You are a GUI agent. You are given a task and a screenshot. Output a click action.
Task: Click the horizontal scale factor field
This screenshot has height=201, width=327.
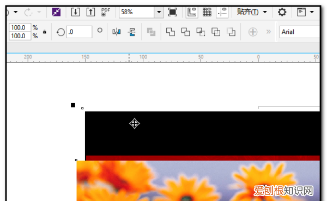coord(20,27)
